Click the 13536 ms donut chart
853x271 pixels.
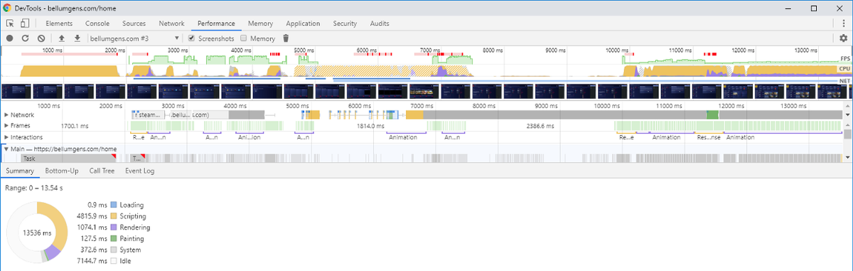[37, 233]
